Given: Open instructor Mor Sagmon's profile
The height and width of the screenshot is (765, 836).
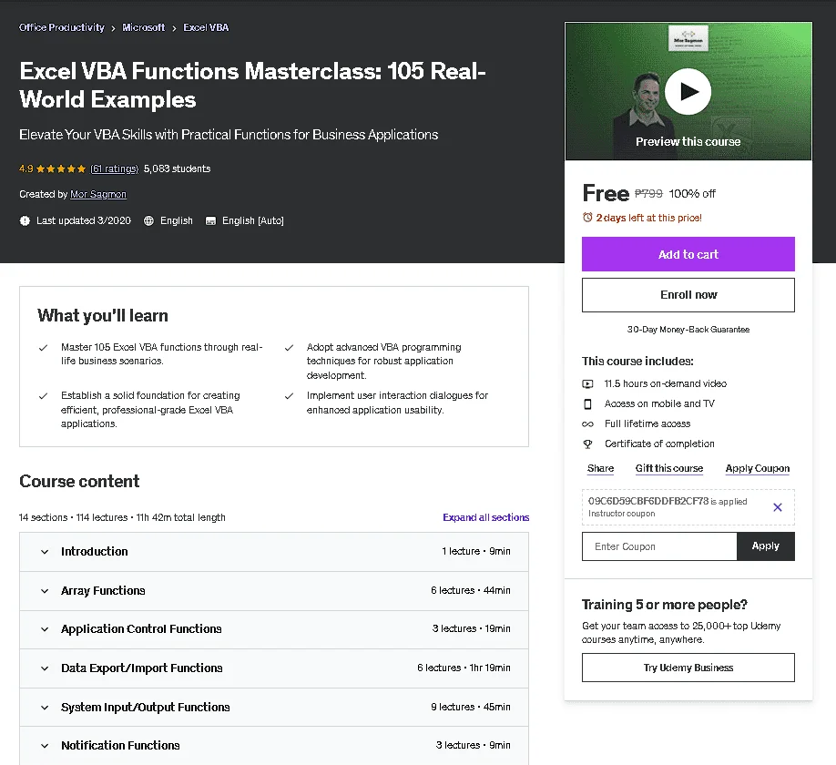Looking at the screenshot, I should tap(98, 195).
